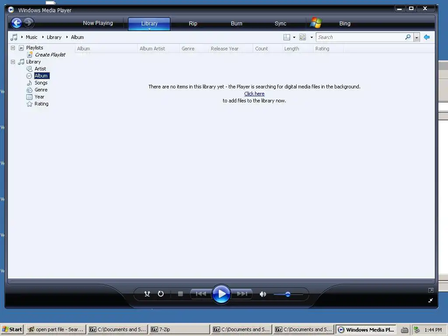Click the blue arrow beside search box
Viewport: 448px width, 336px height.
click(x=427, y=37)
